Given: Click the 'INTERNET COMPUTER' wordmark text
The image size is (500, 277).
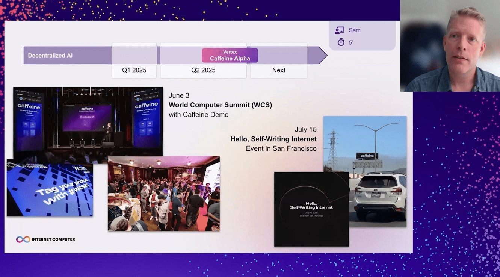Looking at the screenshot, I should point(53,239).
